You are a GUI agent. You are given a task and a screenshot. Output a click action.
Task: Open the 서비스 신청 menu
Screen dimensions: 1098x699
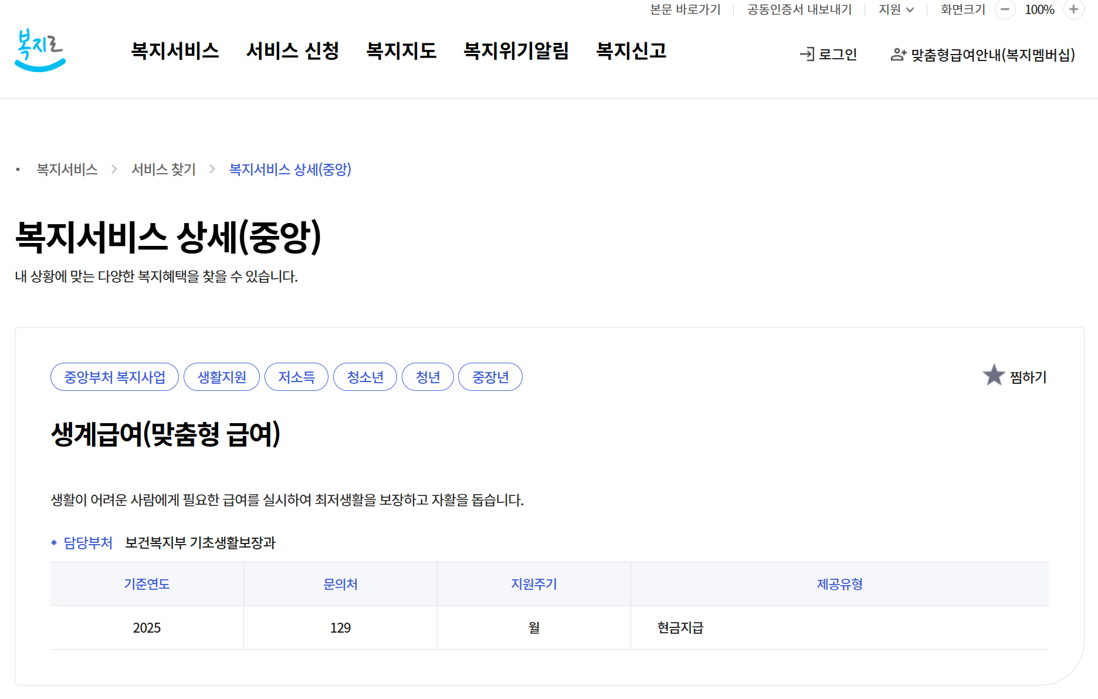(293, 52)
